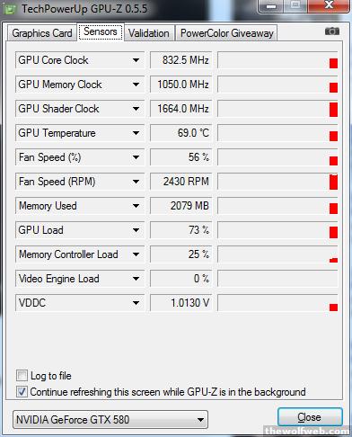Open the GPU Core Clock sensor dropdown
The height and width of the screenshot is (437, 352).
[136, 60]
